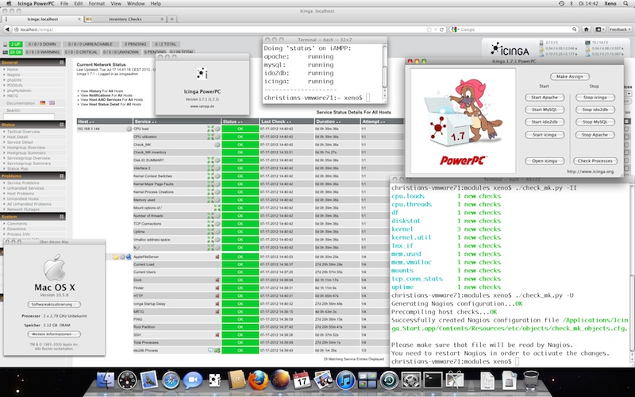The width and height of the screenshot is (635, 397).
Task: Open View History For All Hosts
Action: tap(102, 91)
